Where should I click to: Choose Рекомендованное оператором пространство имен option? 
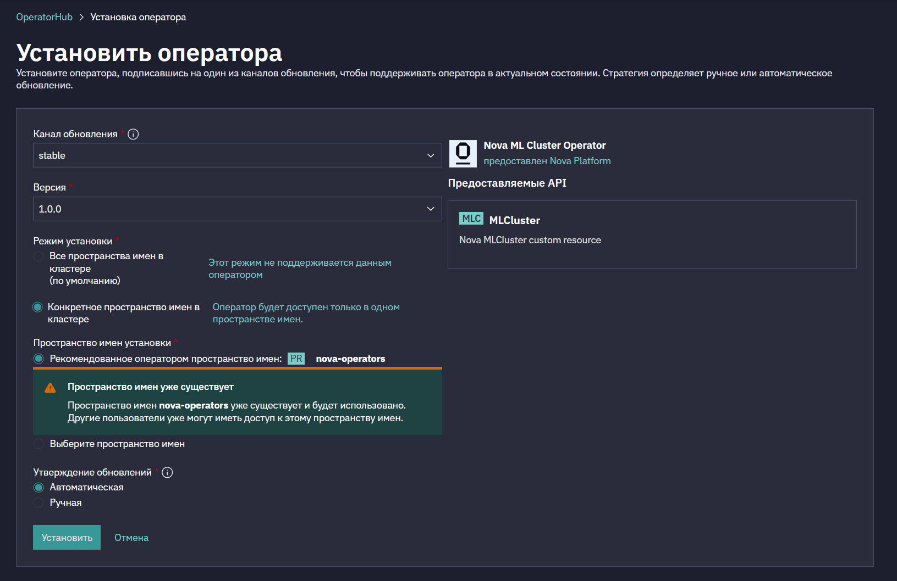coord(38,359)
